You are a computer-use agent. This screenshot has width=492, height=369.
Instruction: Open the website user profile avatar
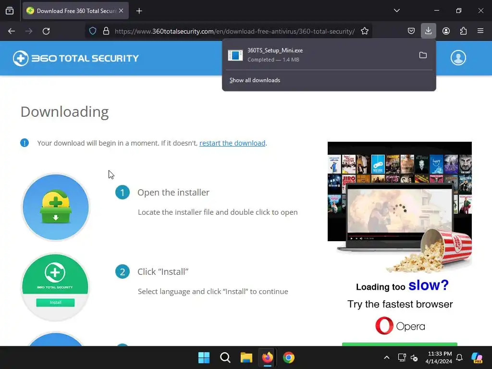click(458, 58)
